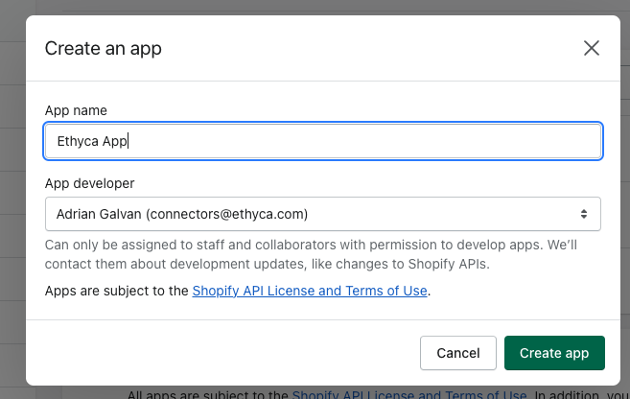Click the App developer label

90,183
